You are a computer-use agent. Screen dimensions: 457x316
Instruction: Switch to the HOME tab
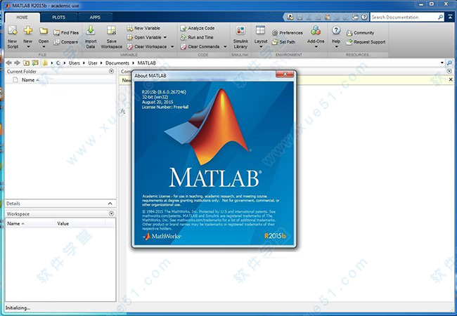22,18
